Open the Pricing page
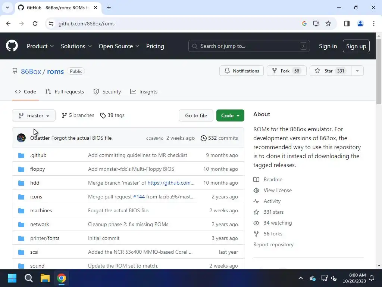This screenshot has height=287, width=382. [x=155, y=46]
